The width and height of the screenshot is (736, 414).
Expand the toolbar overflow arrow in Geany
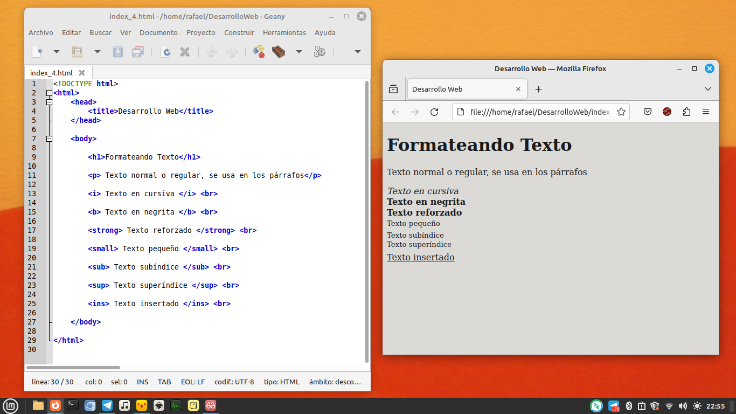click(357, 52)
